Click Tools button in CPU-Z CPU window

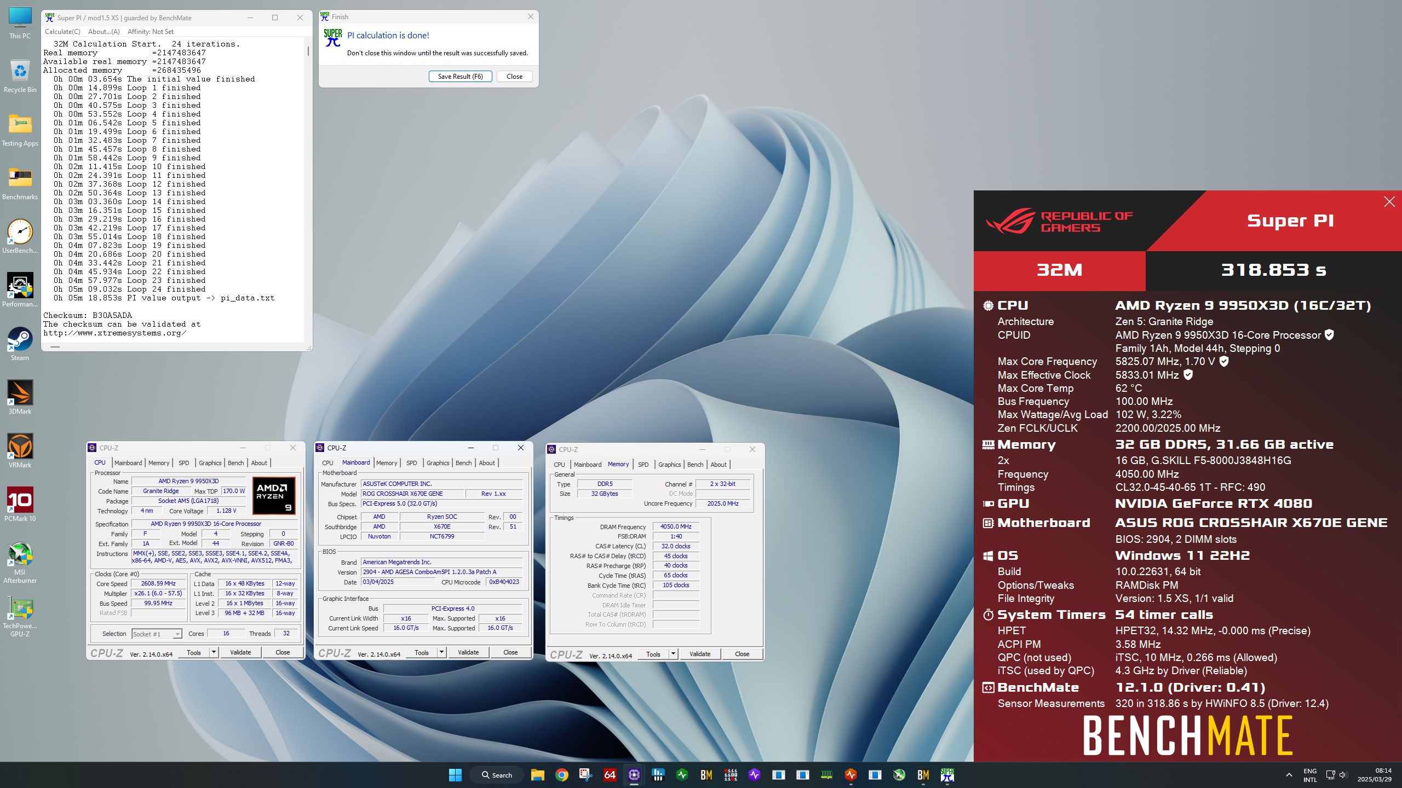(194, 652)
